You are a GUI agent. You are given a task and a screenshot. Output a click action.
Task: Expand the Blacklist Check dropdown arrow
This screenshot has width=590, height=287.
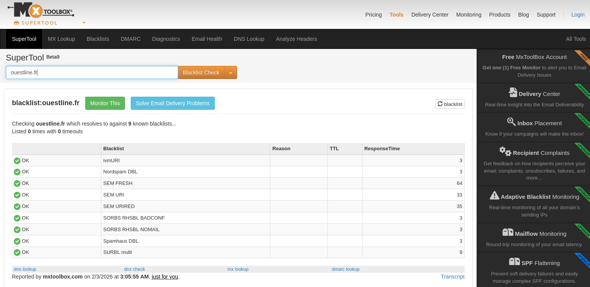coord(231,73)
